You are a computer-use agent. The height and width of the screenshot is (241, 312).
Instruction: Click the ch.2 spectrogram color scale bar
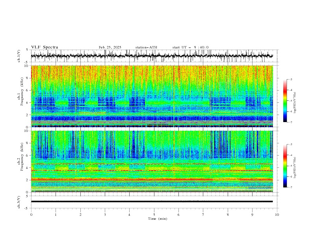pyautogui.click(x=285, y=166)
